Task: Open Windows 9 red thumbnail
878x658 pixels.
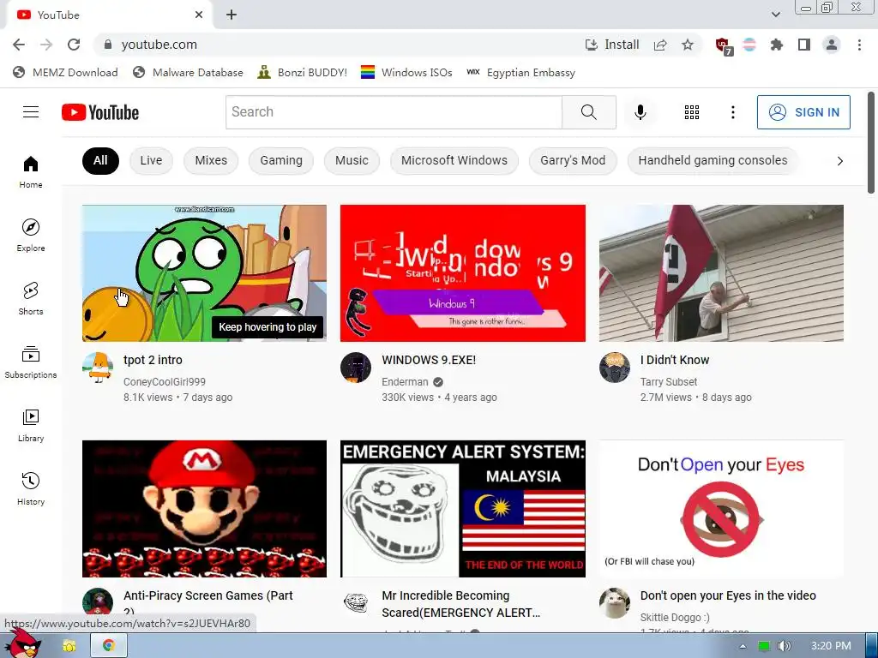Action: pyautogui.click(x=462, y=273)
